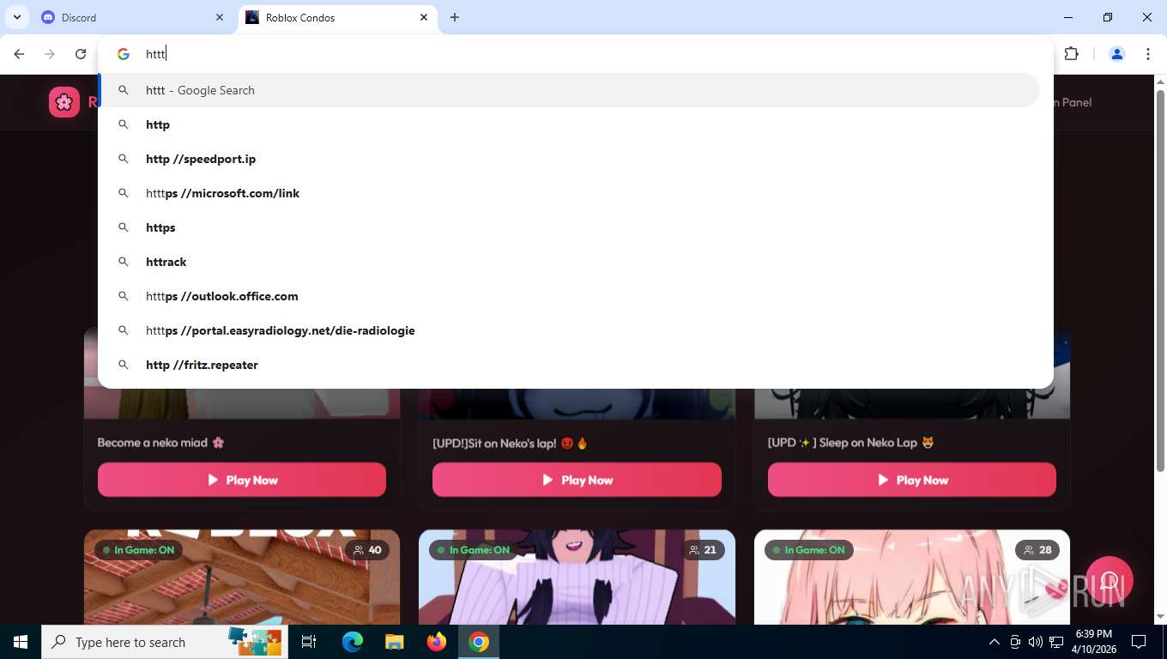Click the browser forward arrow

[50, 54]
